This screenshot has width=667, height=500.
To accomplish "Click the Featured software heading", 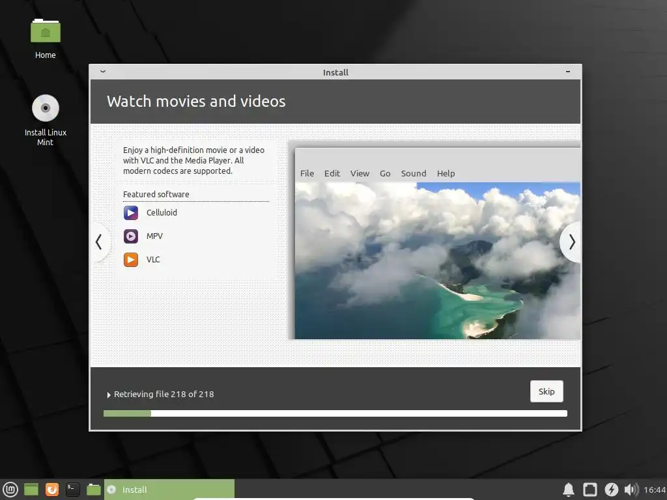I will pyautogui.click(x=156, y=194).
